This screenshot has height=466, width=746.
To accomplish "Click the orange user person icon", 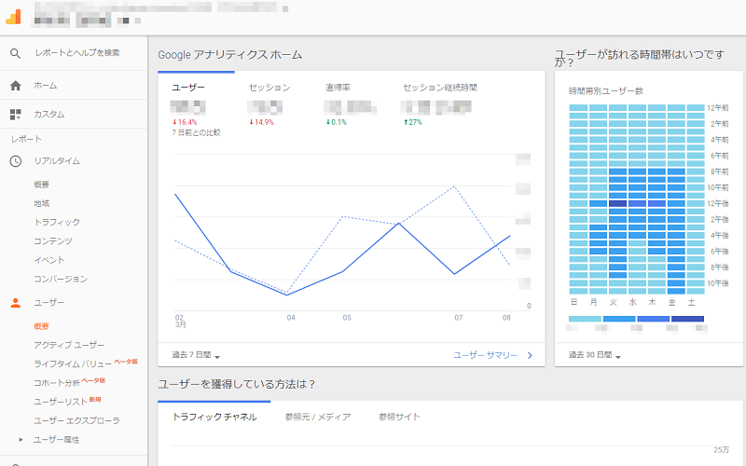I will pos(16,303).
